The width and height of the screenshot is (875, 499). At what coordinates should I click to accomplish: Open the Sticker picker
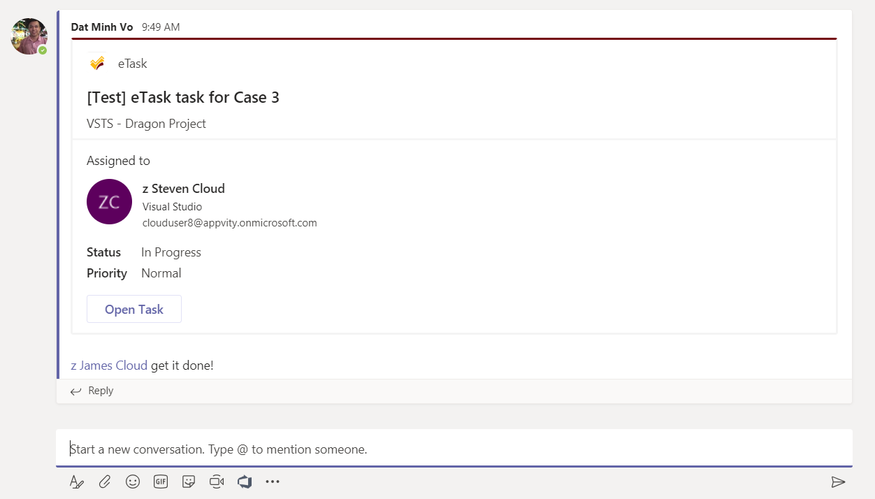(188, 482)
